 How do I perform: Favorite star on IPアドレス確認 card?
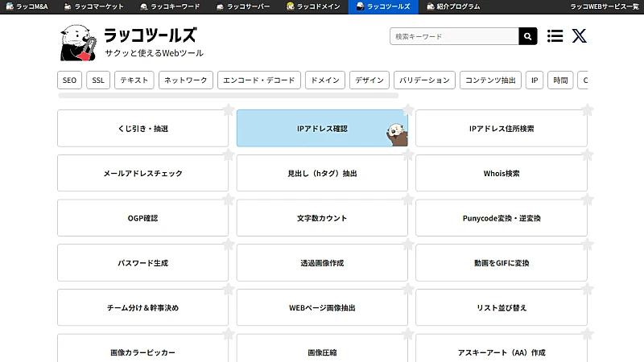pyautogui.click(x=408, y=110)
